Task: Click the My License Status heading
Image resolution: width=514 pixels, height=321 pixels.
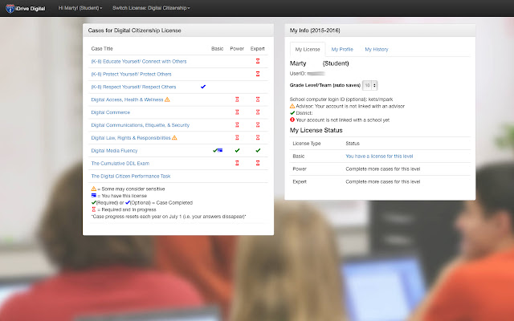Action: pyautogui.click(x=316, y=130)
